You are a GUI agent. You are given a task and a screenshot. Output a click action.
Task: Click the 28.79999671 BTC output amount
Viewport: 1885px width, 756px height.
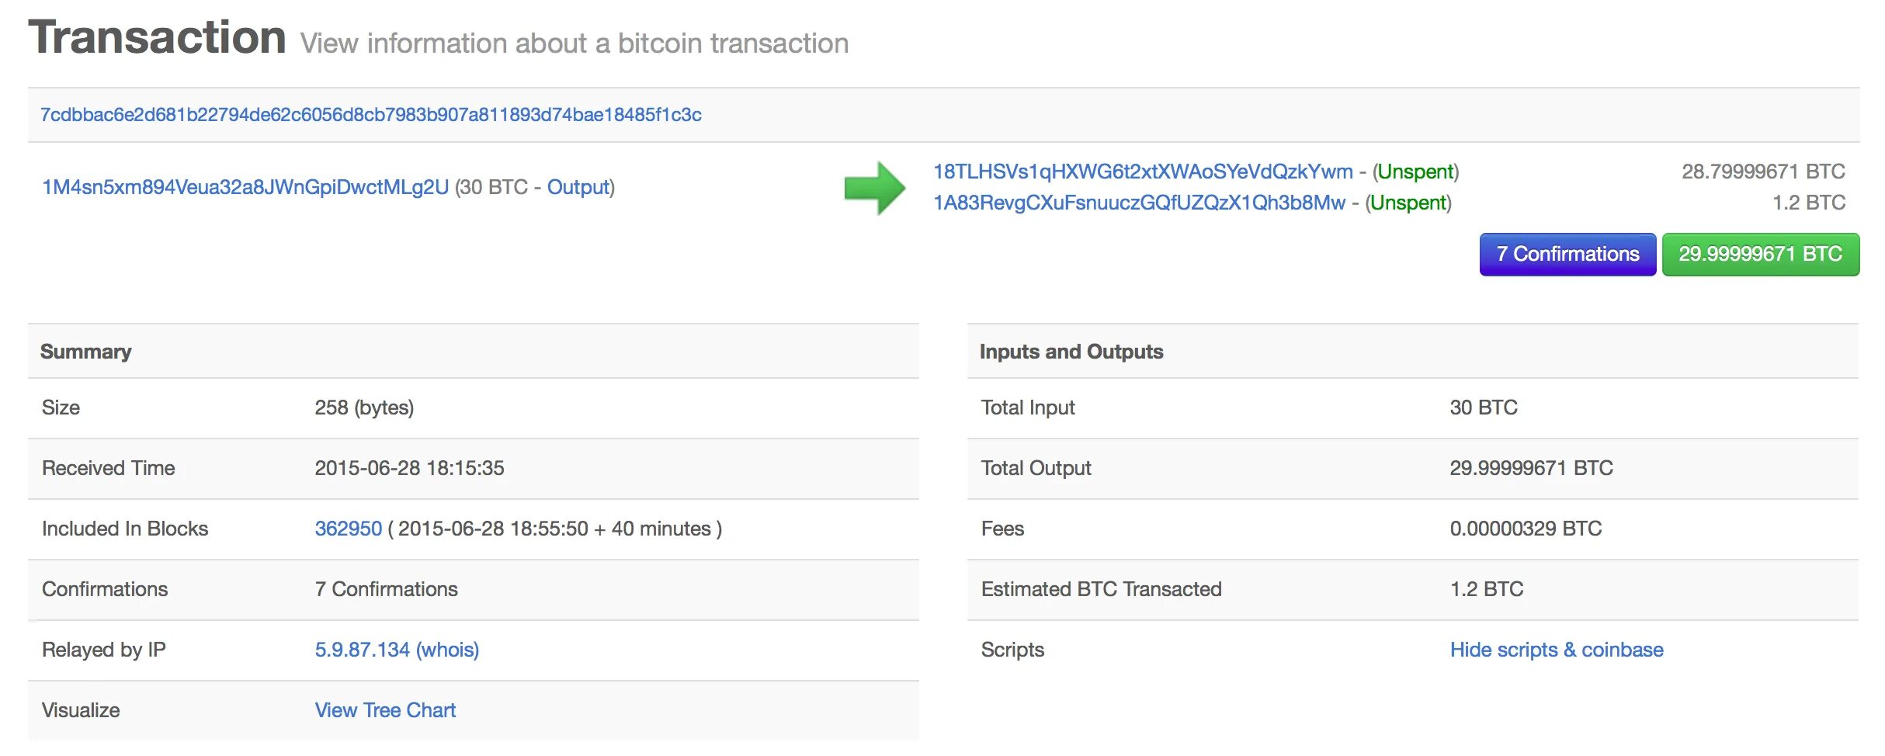point(1762,172)
